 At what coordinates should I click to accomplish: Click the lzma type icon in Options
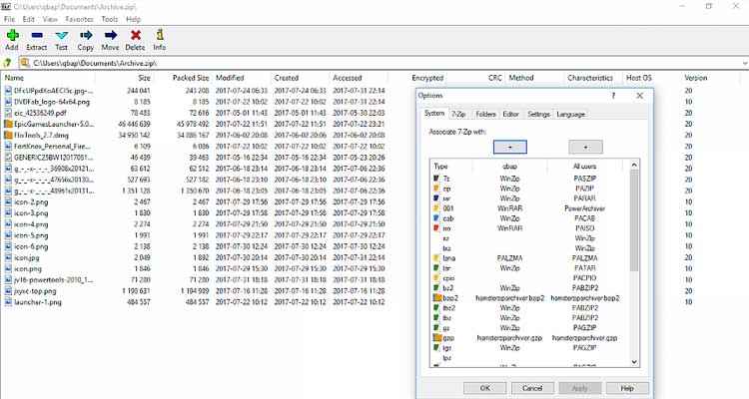tap(436, 258)
